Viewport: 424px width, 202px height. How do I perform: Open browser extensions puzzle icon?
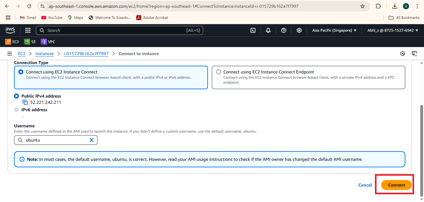click(378, 6)
